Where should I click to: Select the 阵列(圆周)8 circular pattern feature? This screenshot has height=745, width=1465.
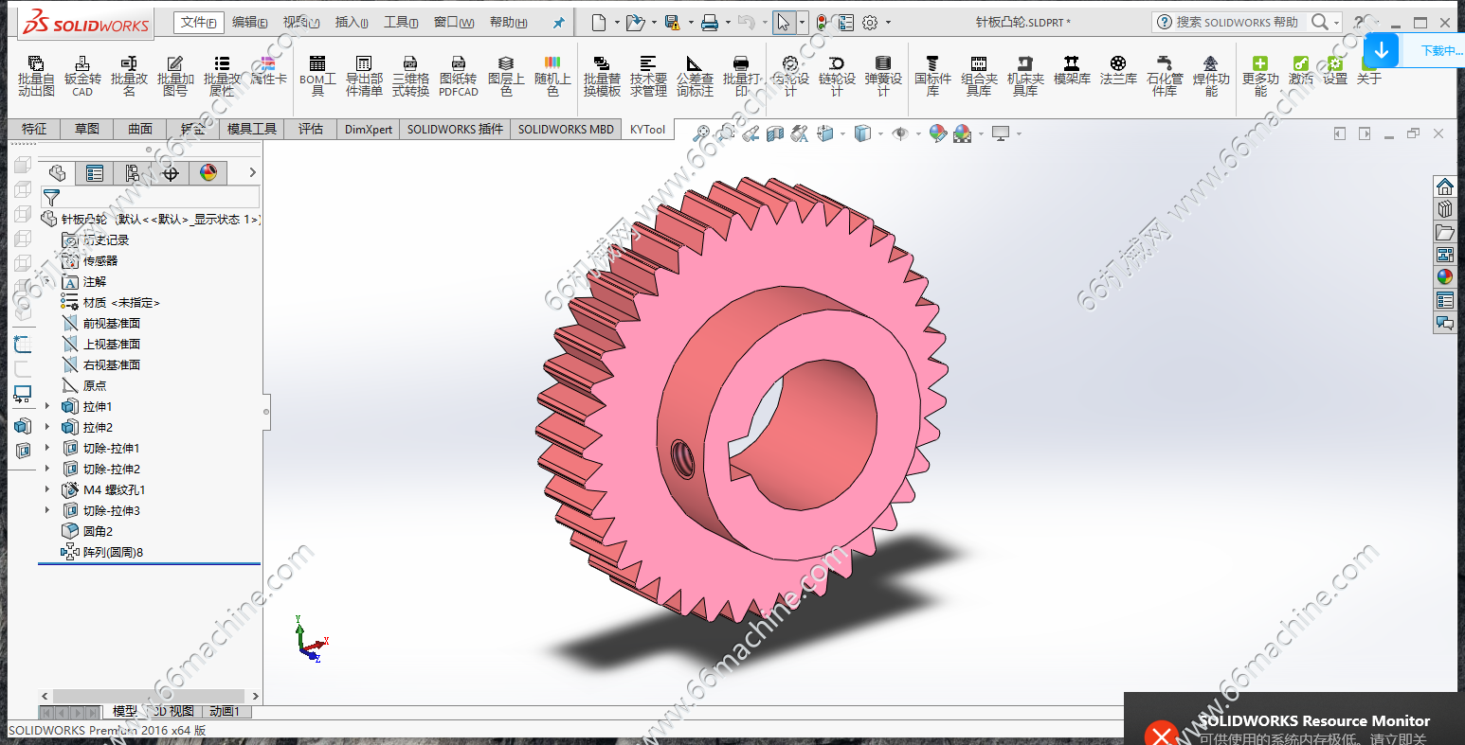point(102,552)
